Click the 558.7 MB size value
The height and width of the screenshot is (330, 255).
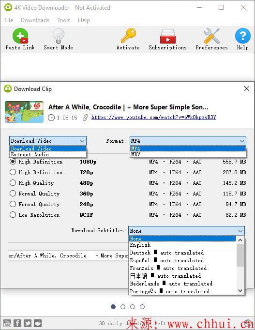point(234,162)
